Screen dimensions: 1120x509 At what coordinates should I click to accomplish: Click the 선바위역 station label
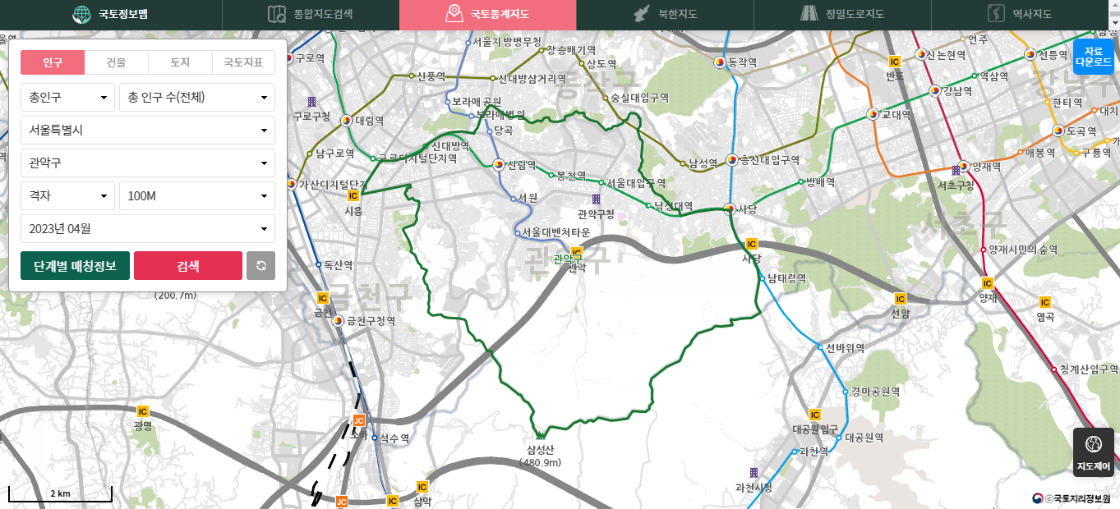846,348
